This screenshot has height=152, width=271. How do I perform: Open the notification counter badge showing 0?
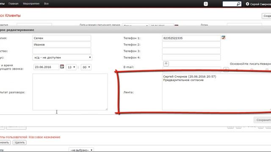(206, 4)
